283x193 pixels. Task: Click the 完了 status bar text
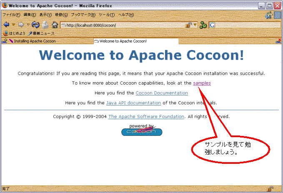pyautogui.click(x=5, y=189)
